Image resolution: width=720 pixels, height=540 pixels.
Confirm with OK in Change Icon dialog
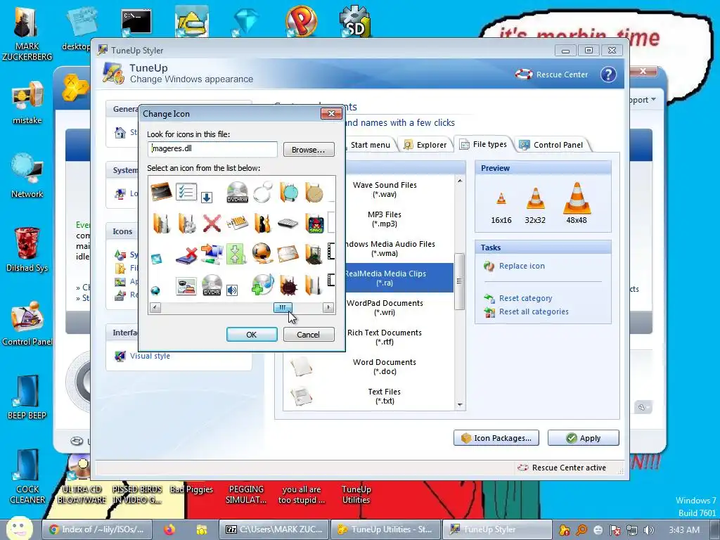point(252,334)
